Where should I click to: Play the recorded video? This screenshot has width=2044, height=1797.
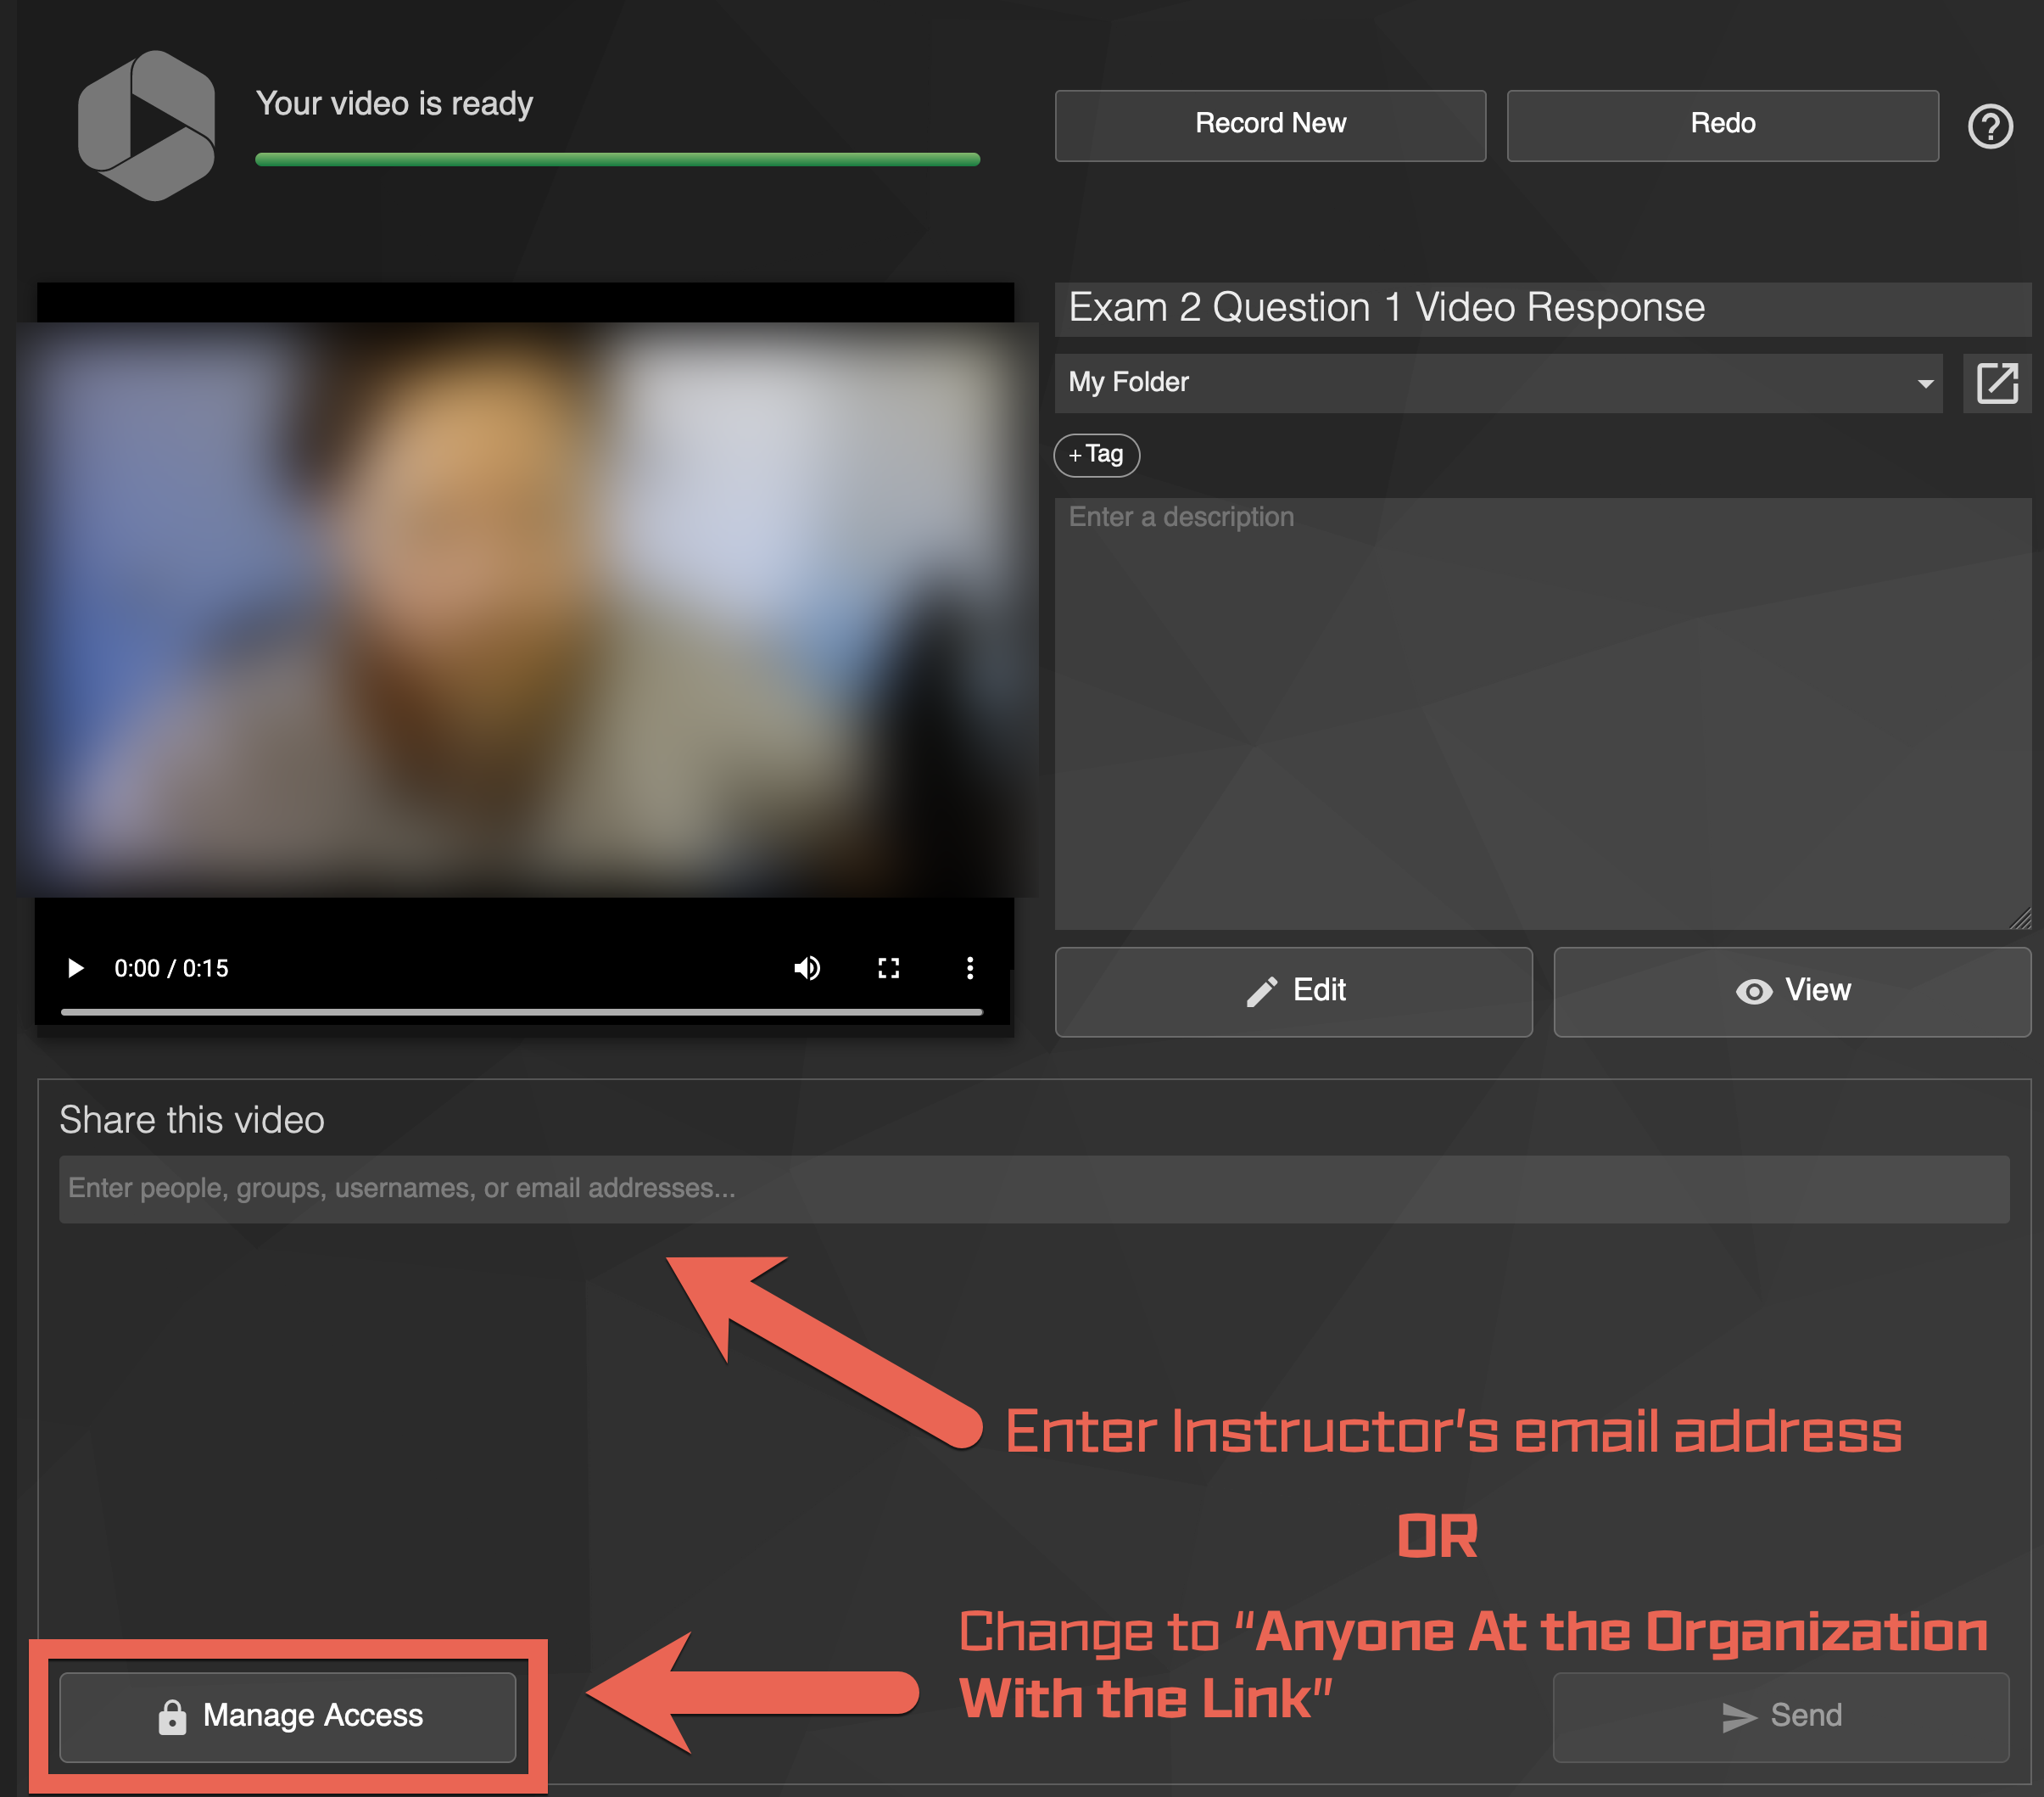[75, 967]
